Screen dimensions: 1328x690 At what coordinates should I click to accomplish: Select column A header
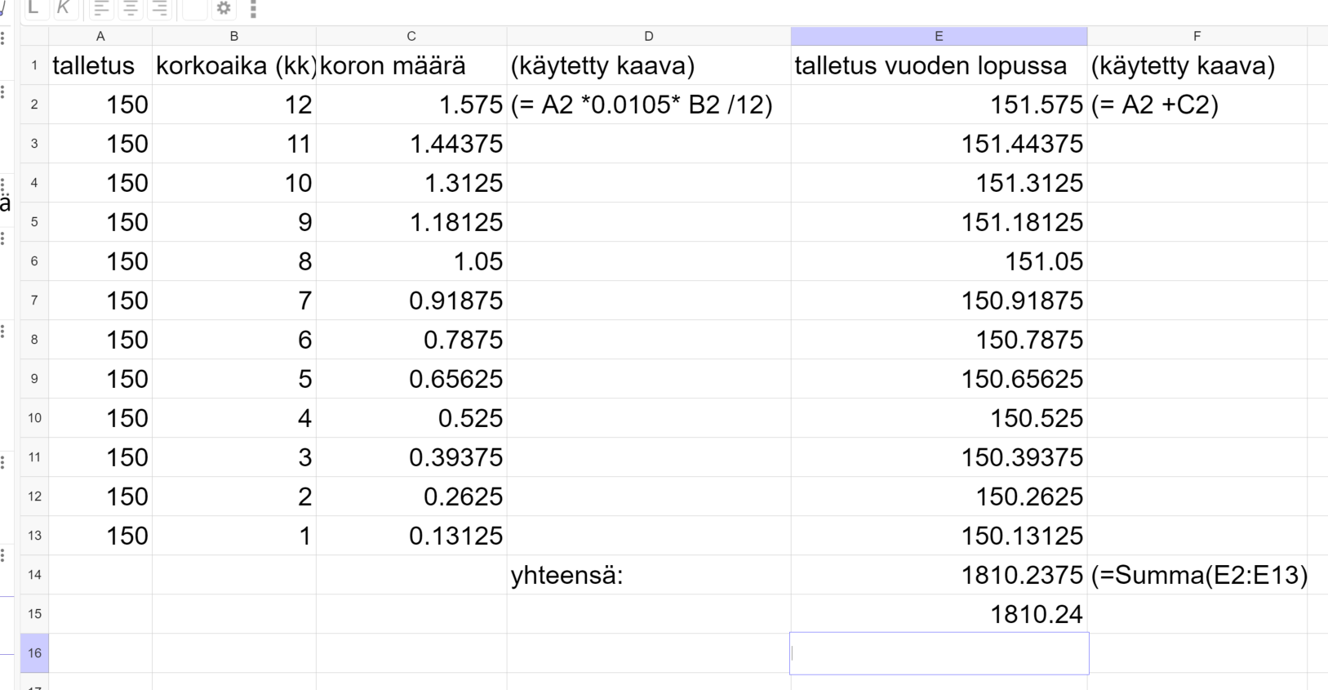tap(100, 36)
